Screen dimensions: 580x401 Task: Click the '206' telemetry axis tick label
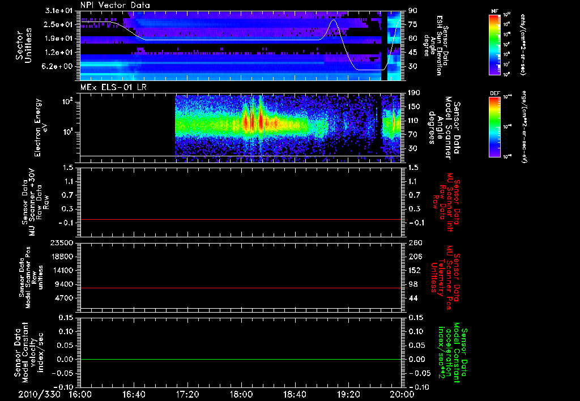414,257
